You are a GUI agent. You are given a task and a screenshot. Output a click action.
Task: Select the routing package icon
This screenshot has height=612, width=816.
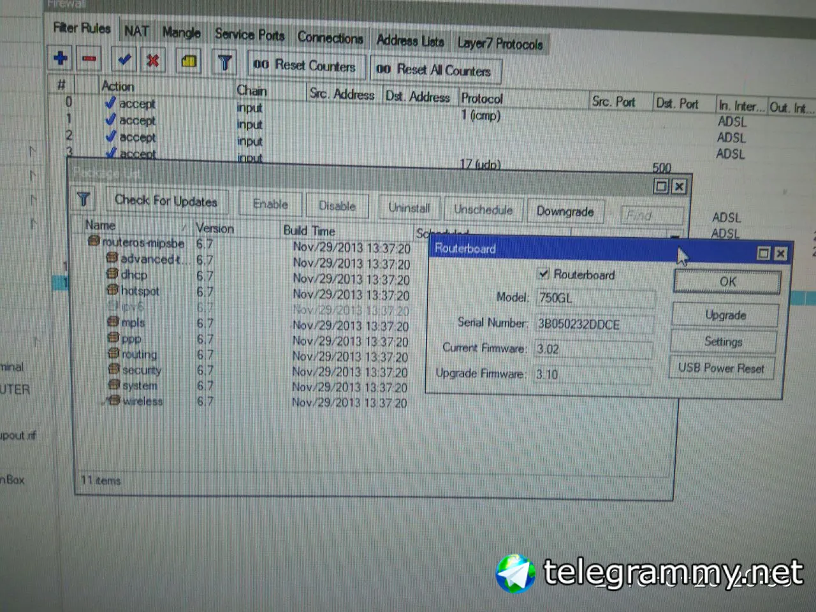coord(113,353)
